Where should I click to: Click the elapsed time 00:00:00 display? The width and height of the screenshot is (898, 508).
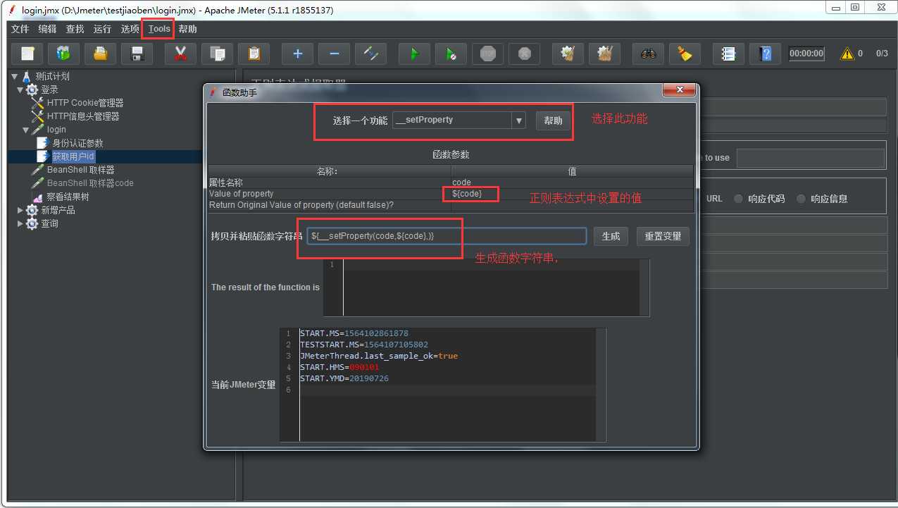pyautogui.click(x=806, y=54)
